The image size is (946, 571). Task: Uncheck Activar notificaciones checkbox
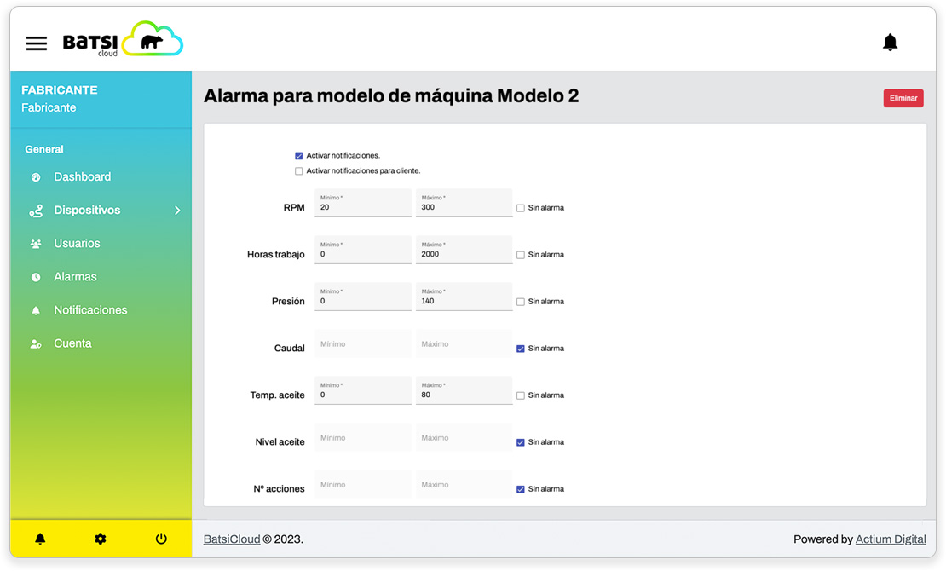pos(299,156)
